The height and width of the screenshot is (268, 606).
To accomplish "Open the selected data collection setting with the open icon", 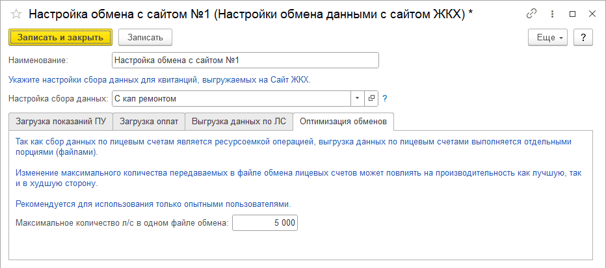I will coord(372,98).
